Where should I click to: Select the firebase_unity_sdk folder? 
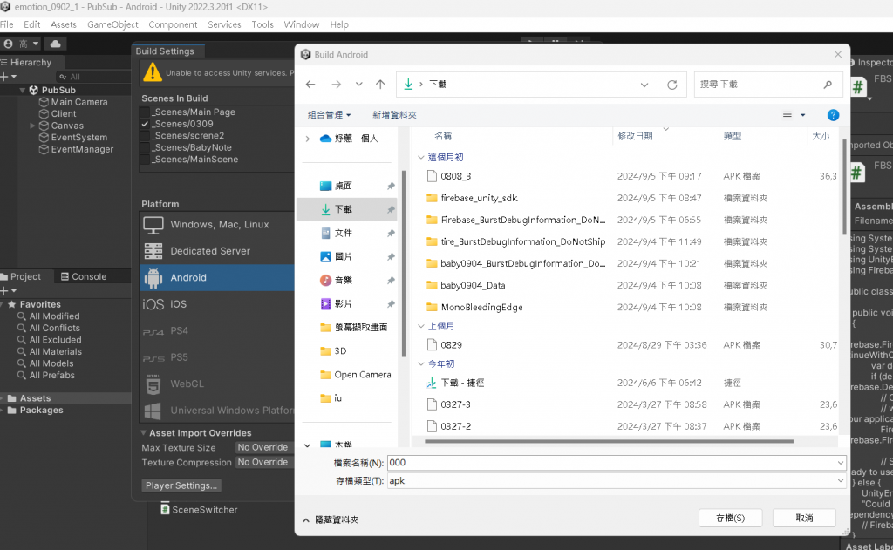(479, 198)
